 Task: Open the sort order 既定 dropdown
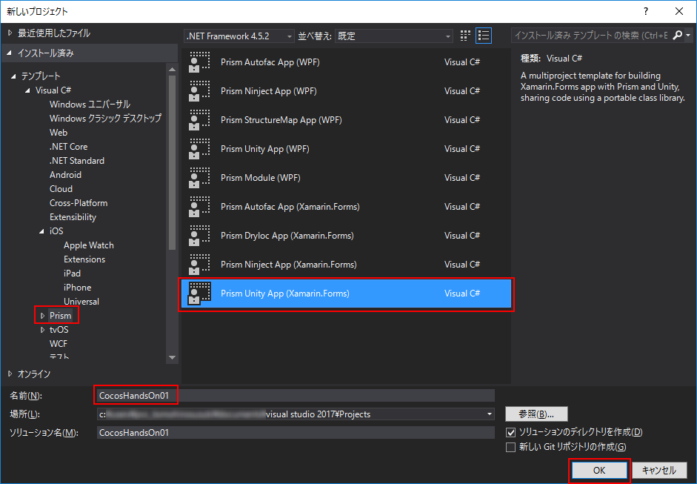click(394, 36)
